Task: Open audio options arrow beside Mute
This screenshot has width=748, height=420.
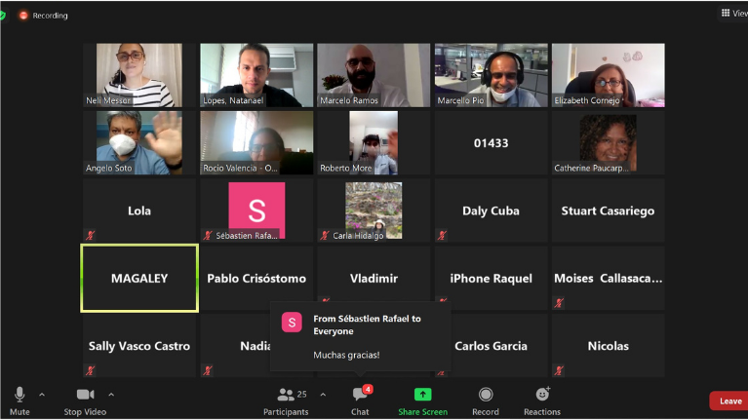Action: (x=42, y=395)
